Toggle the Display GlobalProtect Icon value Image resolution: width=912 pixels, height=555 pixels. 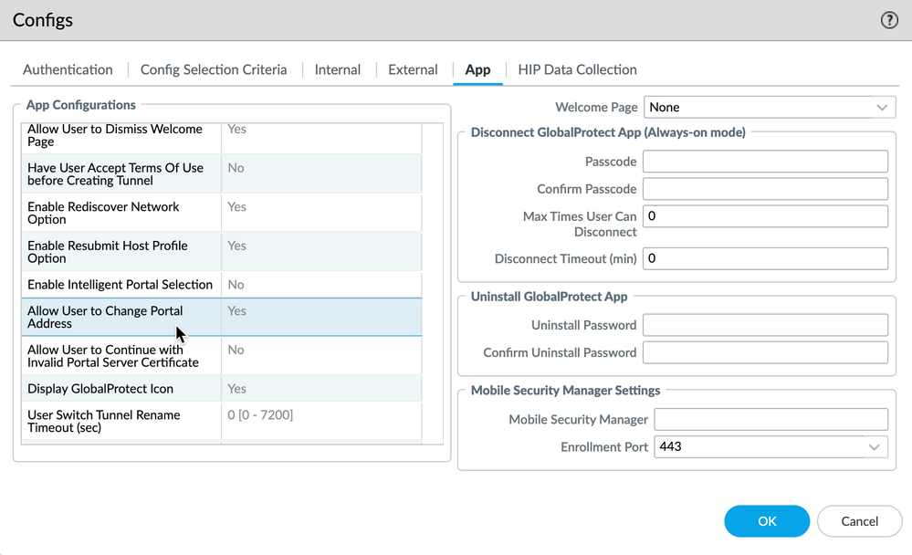(320, 389)
